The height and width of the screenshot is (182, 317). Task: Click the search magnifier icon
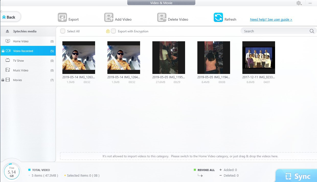pos(312,31)
